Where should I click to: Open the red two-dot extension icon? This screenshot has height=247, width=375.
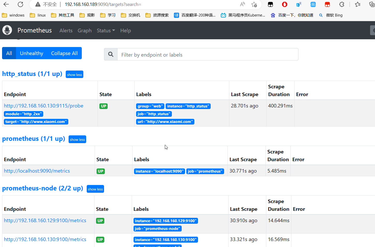pyautogui.click(x=327, y=4)
